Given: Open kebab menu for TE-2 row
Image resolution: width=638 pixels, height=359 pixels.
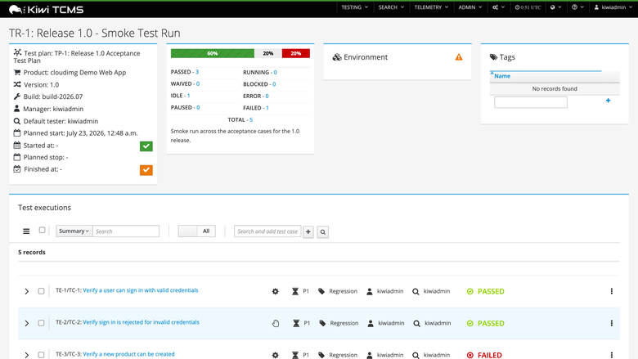Looking at the screenshot, I should pos(611,323).
